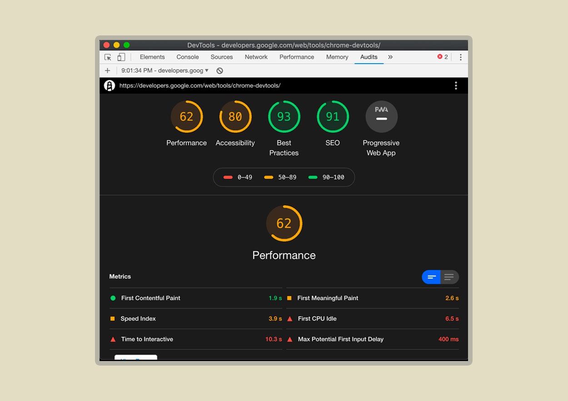Click the red error count indicator
The width and height of the screenshot is (568, 401).
click(x=443, y=57)
